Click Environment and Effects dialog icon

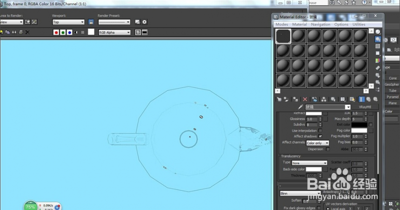coord(138,22)
